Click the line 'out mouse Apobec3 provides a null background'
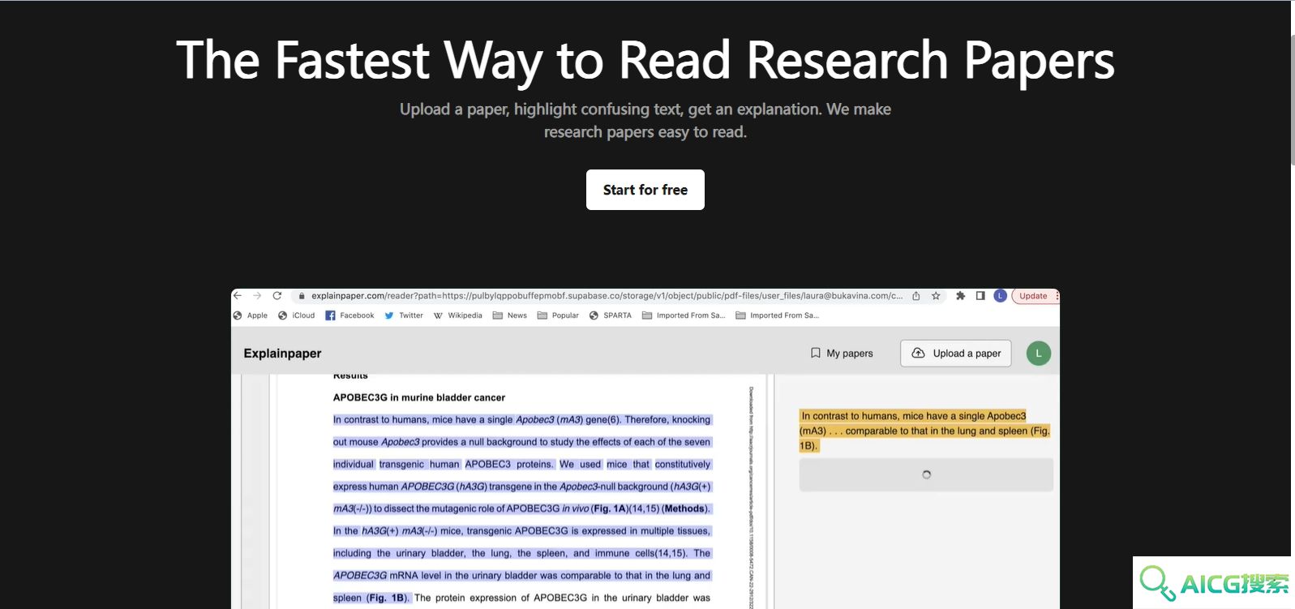Screen dimensions: 1295x609 (521, 442)
